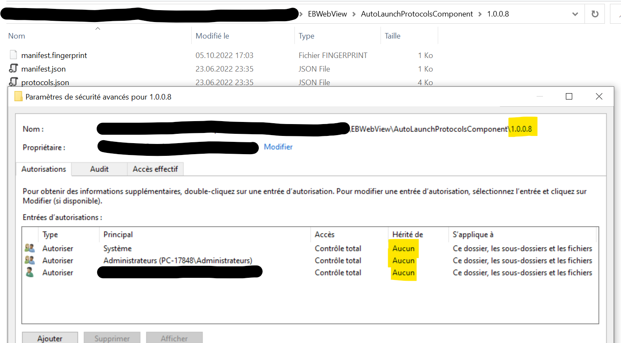
Task: Select the Autorisations tab
Action: point(43,169)
